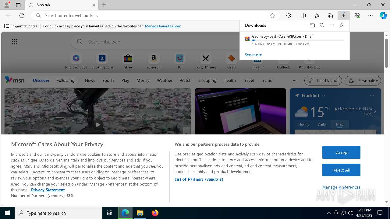390x219 pixels.
Task: Open Feed layout options
Action: coord(323,81)
